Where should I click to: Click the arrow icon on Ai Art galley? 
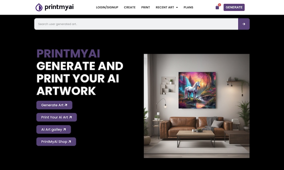point(64,129)
